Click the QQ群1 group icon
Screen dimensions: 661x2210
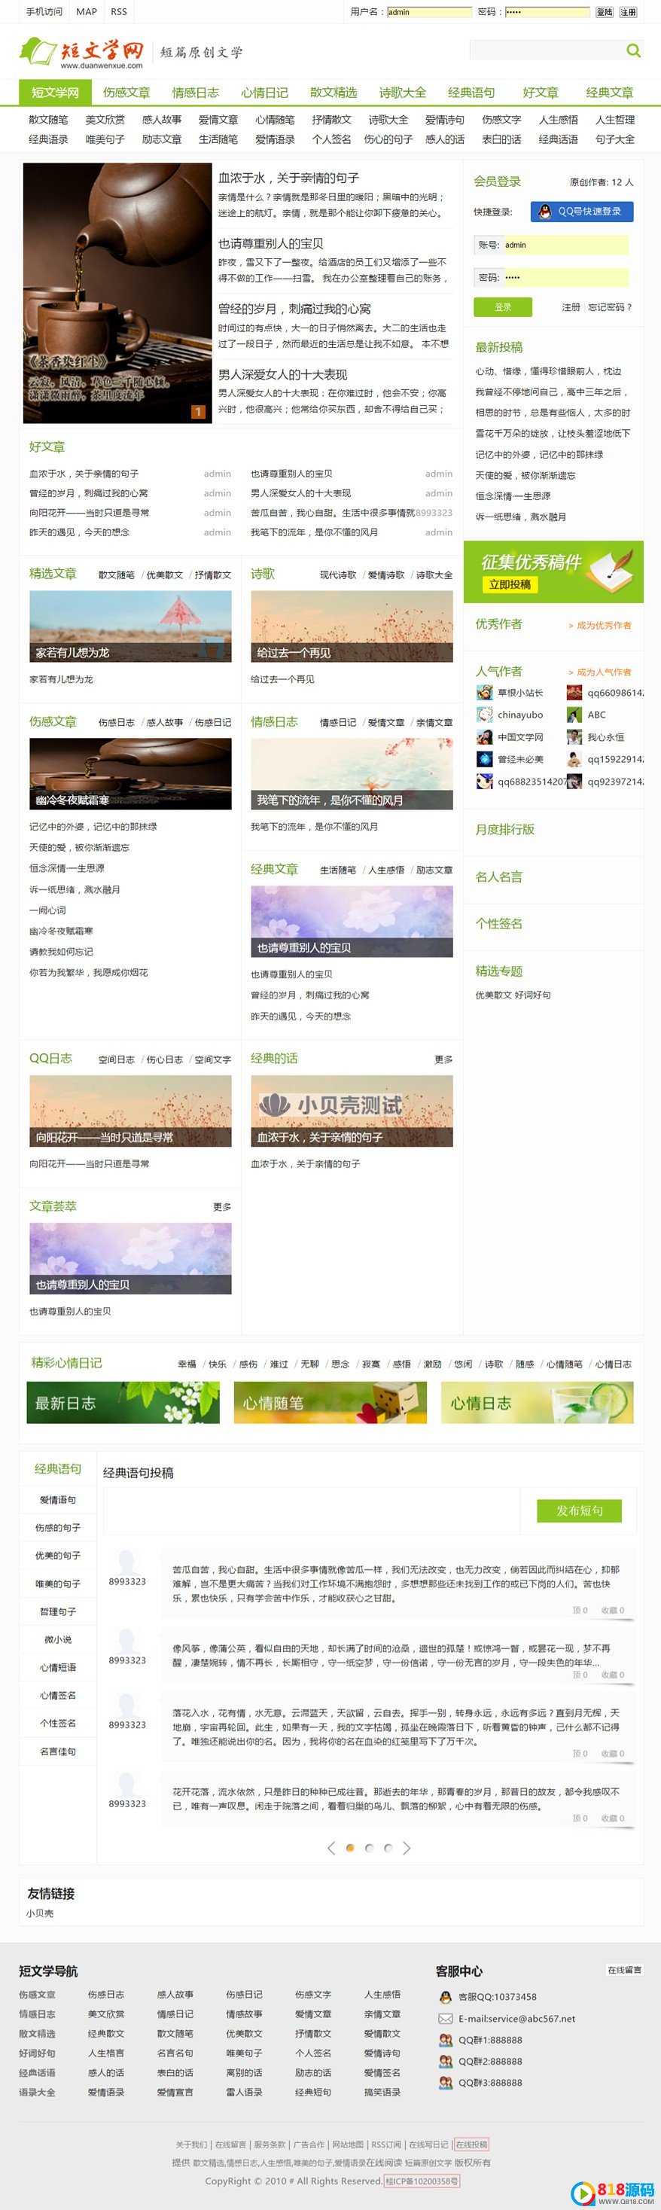click(445, 2040)
